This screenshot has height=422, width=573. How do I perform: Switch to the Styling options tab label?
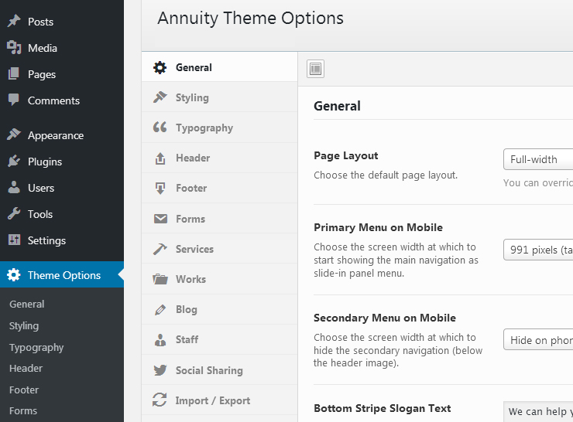[192, 97]
